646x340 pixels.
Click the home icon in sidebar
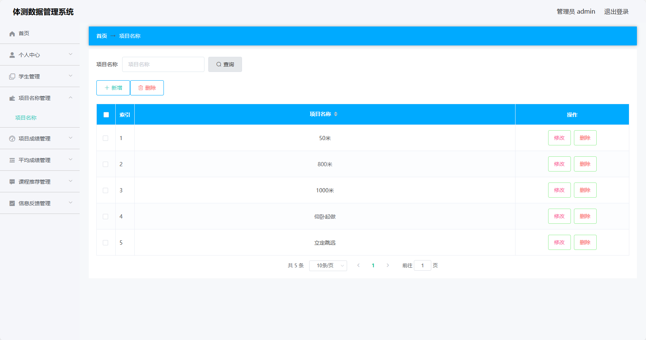click(x=12, y=34)
